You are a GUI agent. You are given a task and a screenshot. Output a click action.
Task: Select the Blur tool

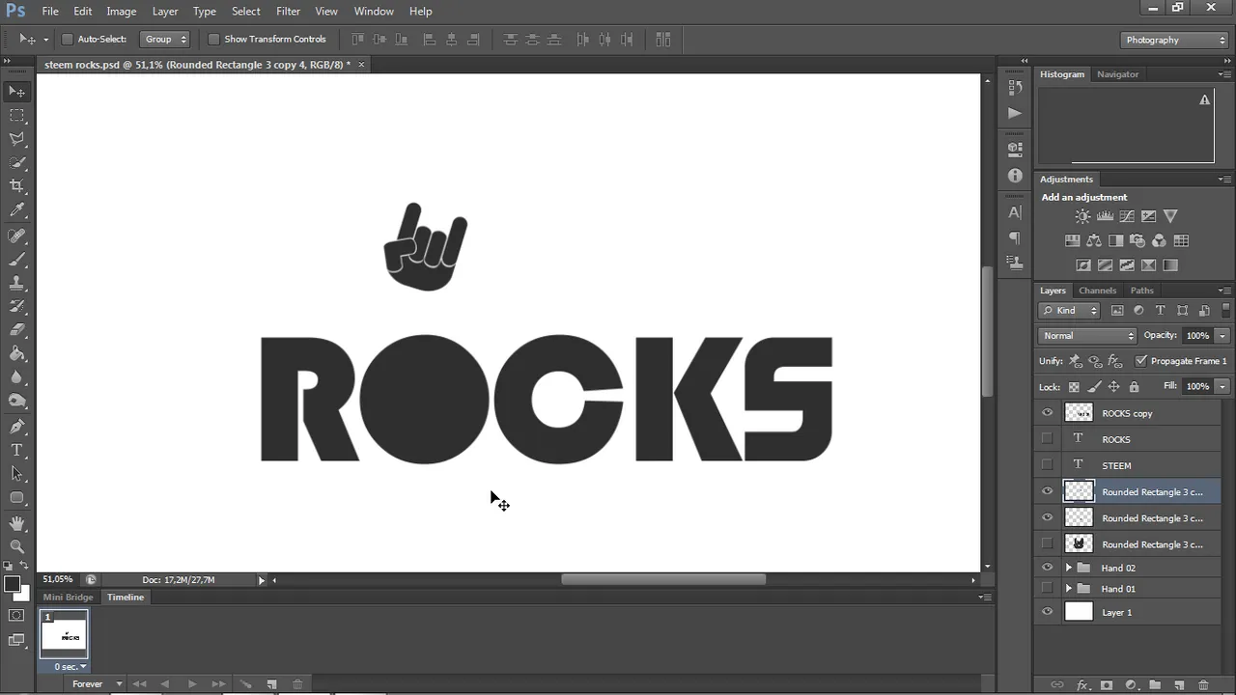tap(17, 377)
